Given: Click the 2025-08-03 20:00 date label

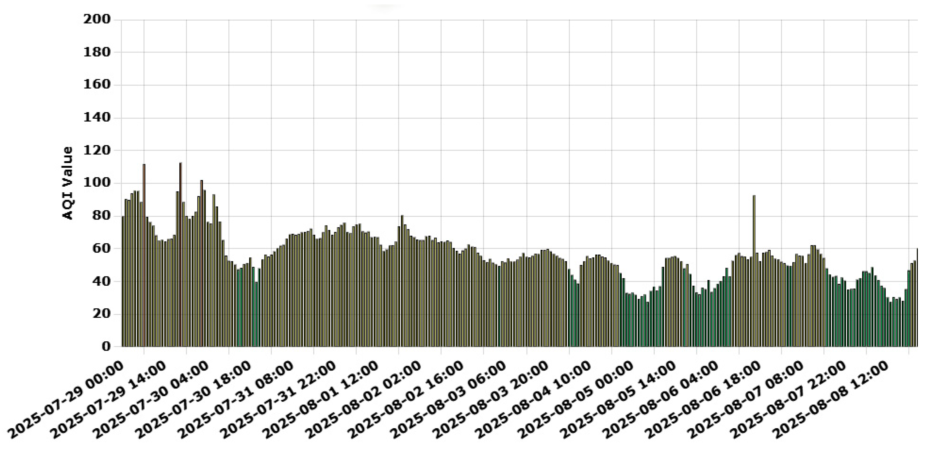Looking at the screenshot, I should pos(490,400).
